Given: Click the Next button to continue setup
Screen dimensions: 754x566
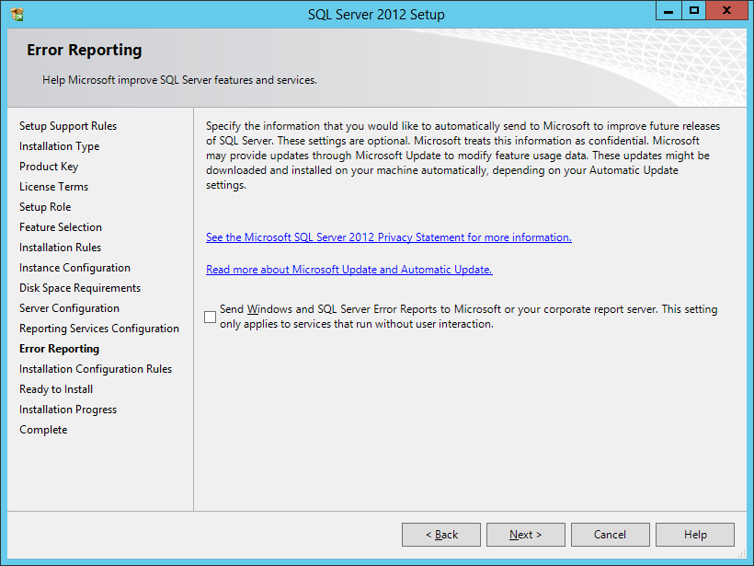Looking at the screenshot, I should (x=525, y=534).
